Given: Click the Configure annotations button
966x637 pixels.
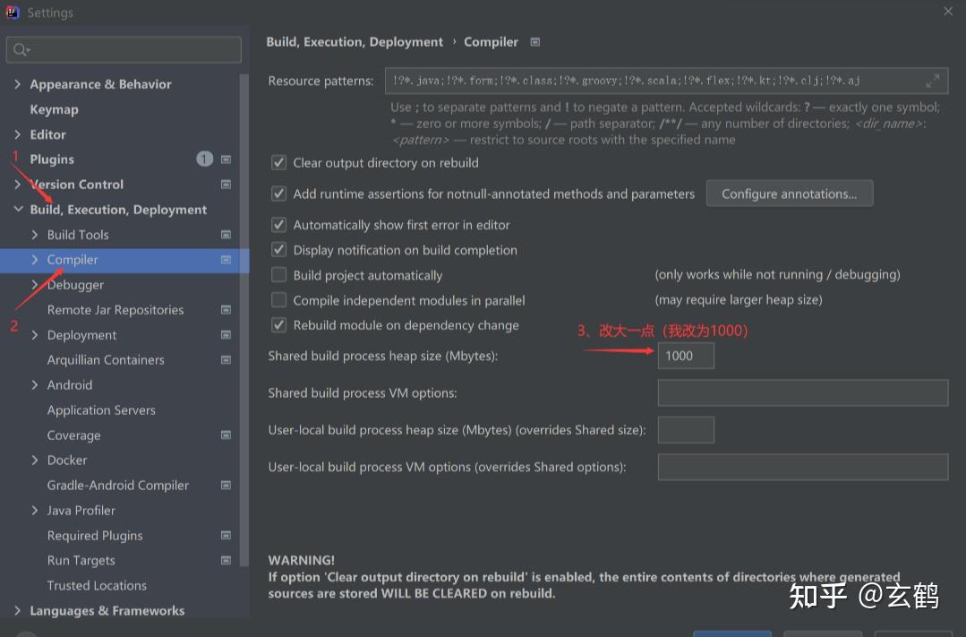Looking at the screenshot, I should 789,194.
